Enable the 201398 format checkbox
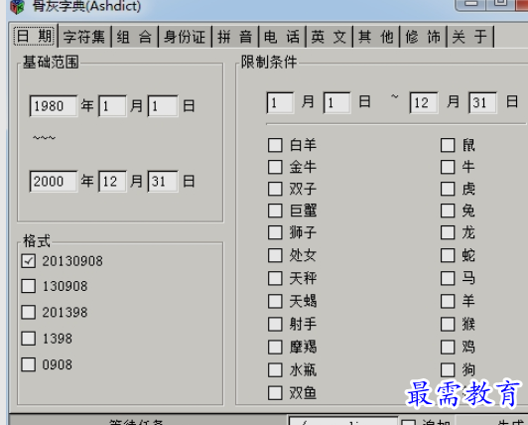The width and height of the screenshot is (528, 425). pos(28,312)
